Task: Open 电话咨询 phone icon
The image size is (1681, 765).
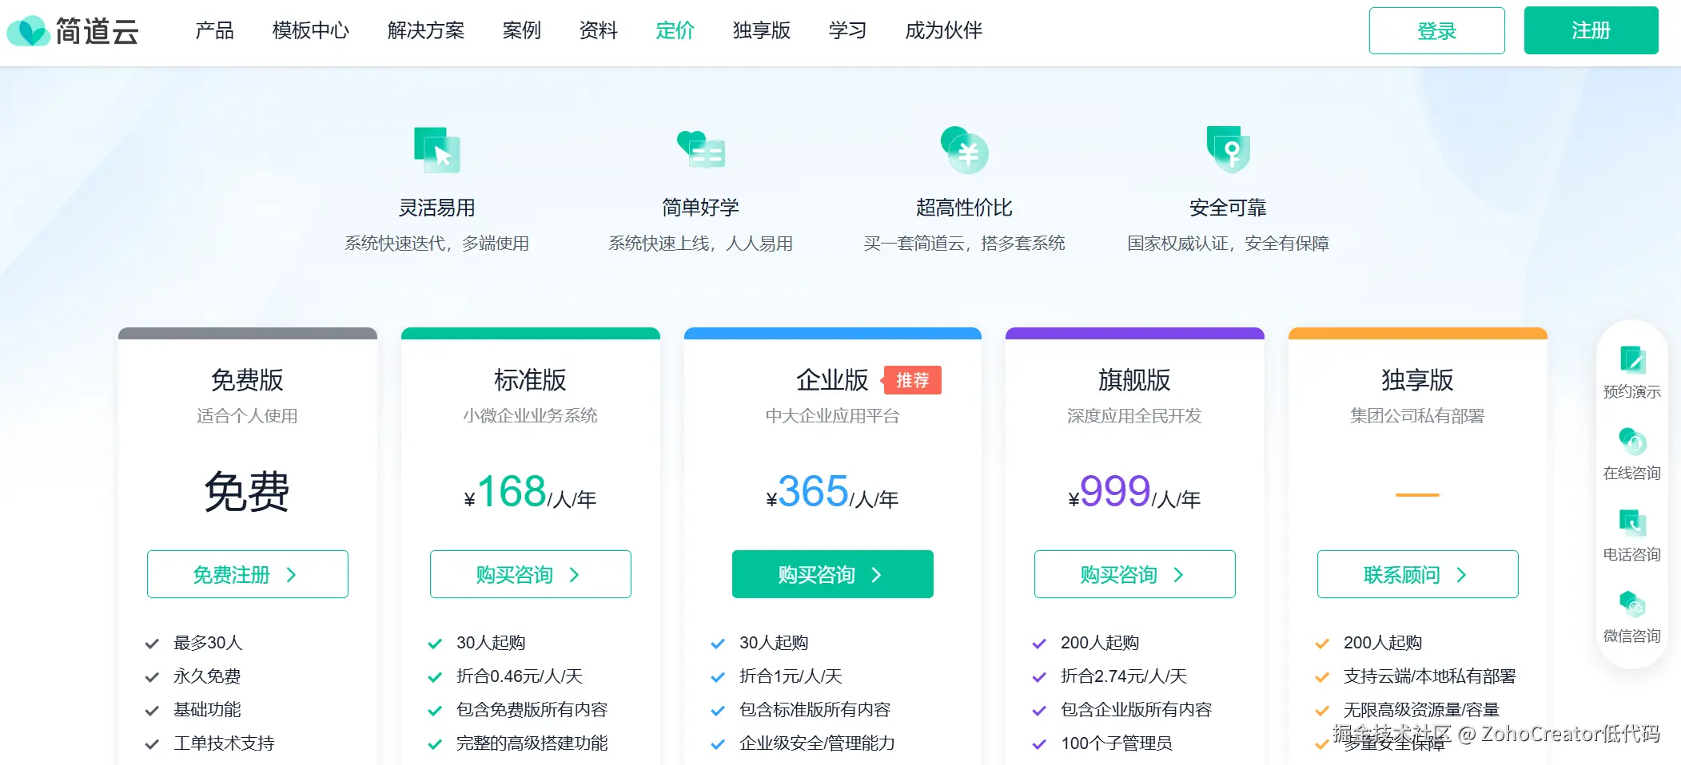Action: [1632, 522]
